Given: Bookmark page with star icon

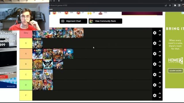Looking at the screenshot, I should tap(170, 5).
